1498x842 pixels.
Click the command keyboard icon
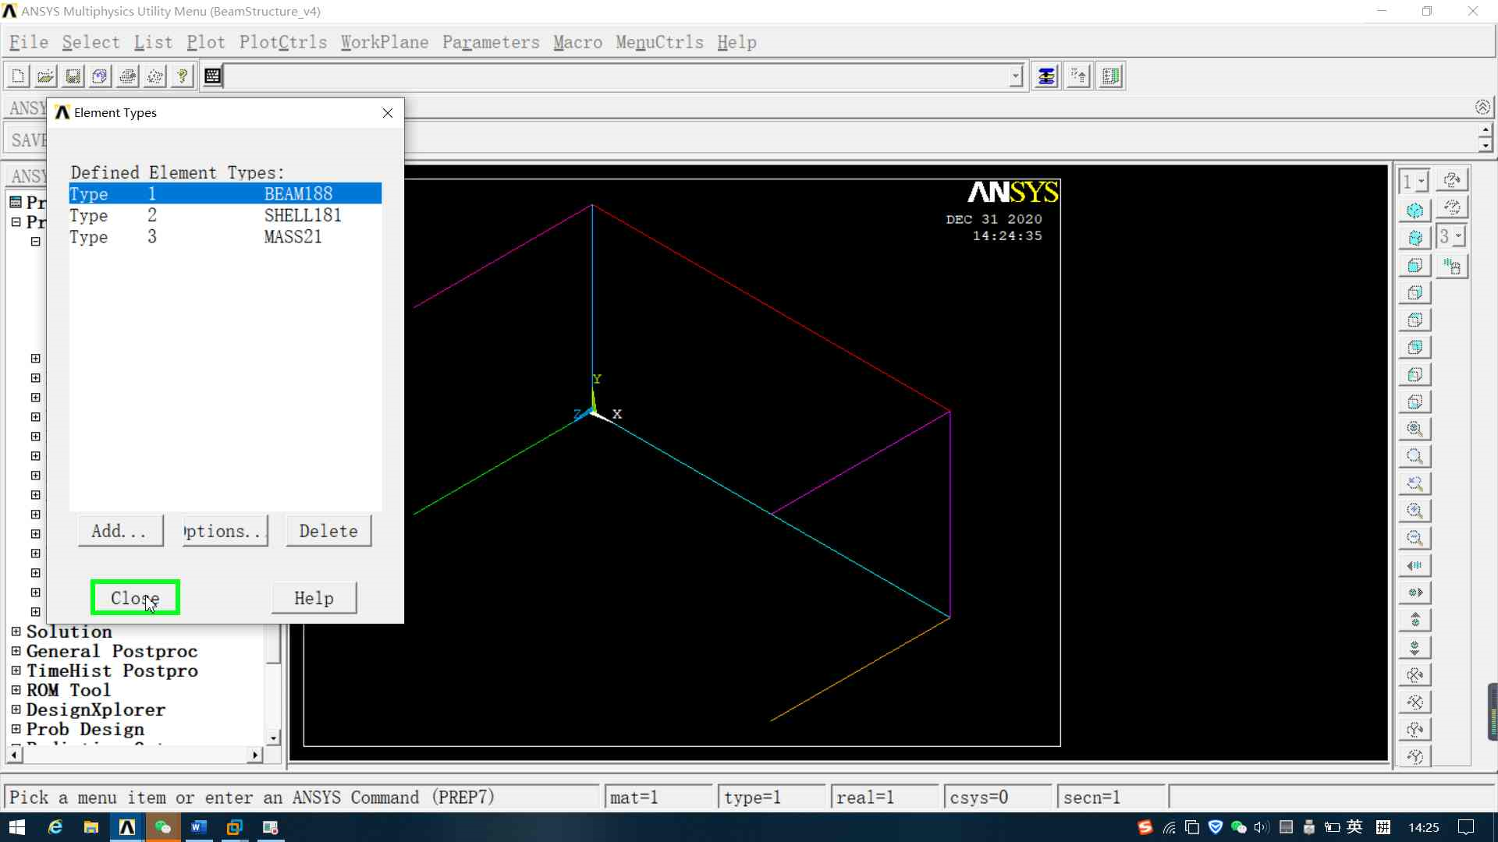click(212, 76)
